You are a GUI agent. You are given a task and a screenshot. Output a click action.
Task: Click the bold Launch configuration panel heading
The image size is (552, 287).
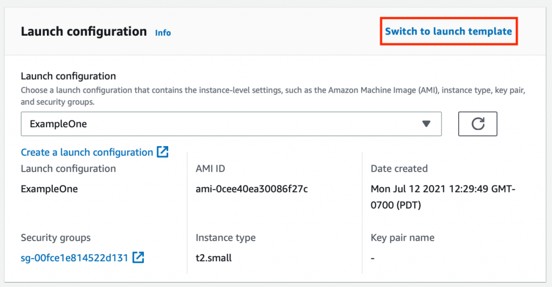[x=84, y=32]
